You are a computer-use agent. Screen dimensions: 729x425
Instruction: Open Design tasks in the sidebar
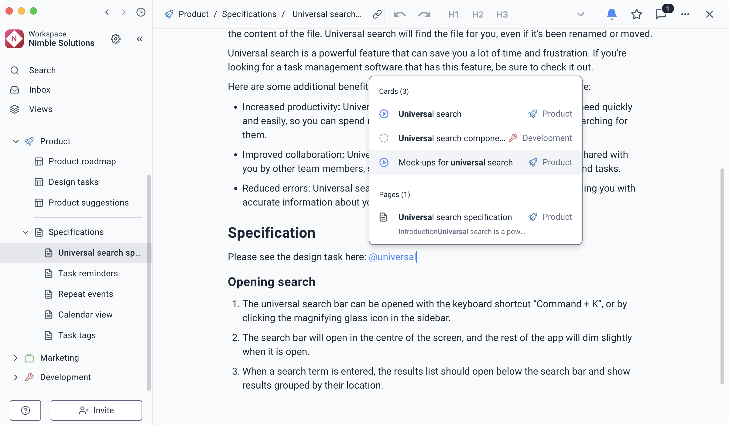(73, 182)
